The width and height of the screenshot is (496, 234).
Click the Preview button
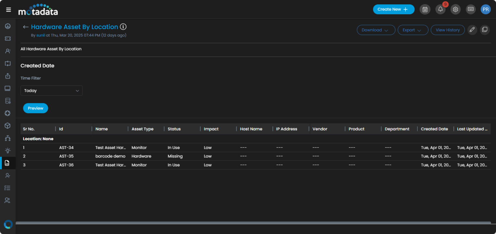click(36, 108)
